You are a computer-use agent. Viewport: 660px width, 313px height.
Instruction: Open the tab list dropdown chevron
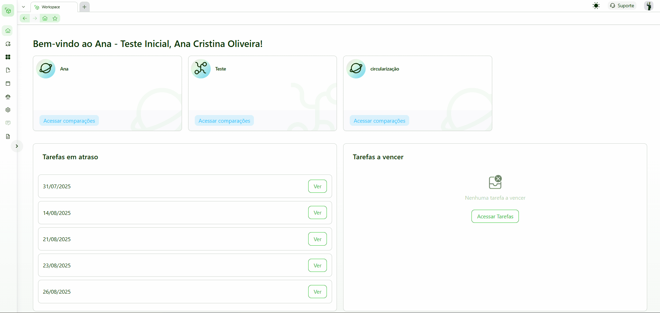pos(24,7)
